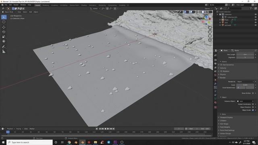258x145 pixels.
Task: Switch perspective/orthographic gizmo icon
Action: (x=210, y=40)
